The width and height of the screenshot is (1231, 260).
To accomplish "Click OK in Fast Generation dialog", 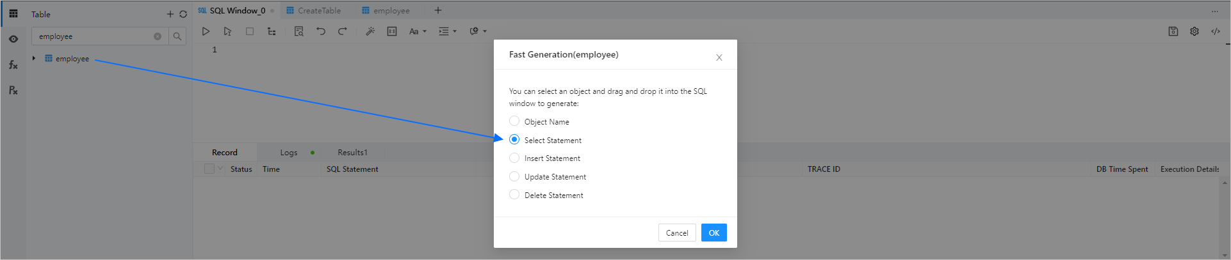I will click(713, 233).
